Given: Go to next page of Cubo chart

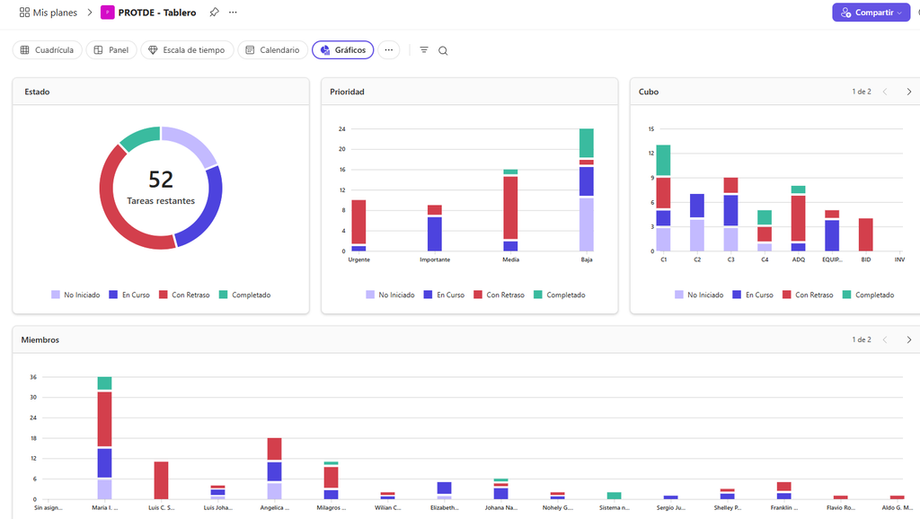Looking at the screenshot, I should coord(909,92).
